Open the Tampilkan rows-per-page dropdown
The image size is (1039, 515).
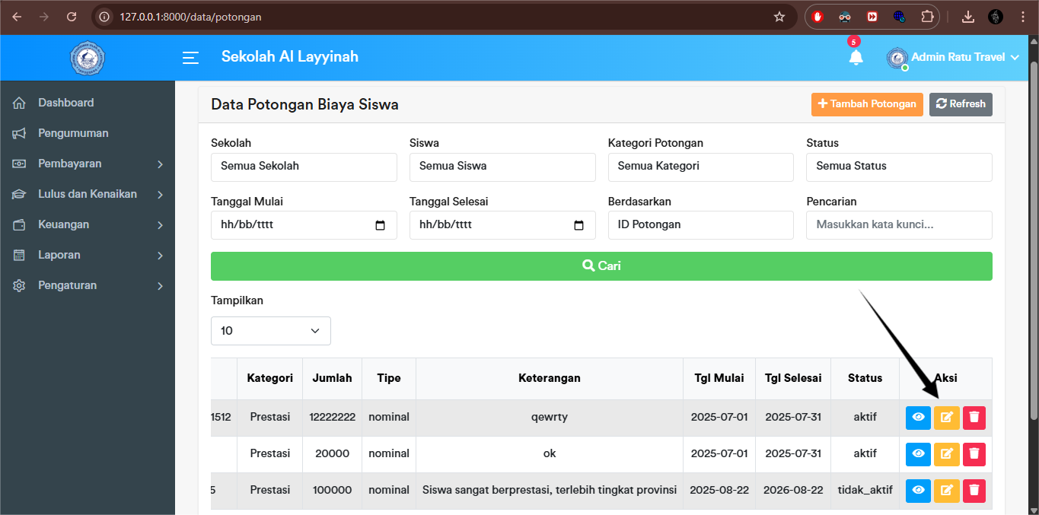pos(270,330)
